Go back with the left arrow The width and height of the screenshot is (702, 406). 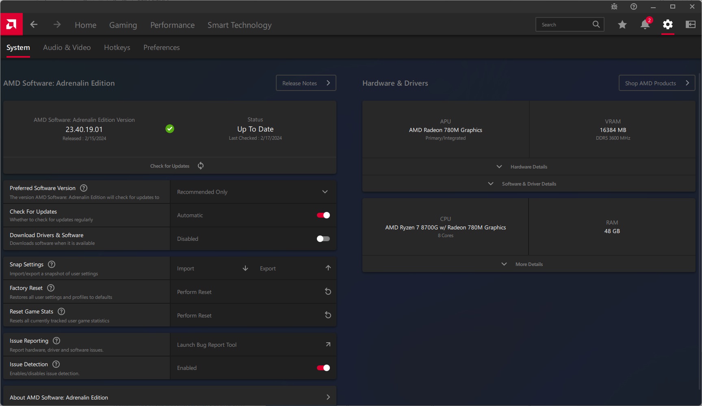click(34, 24)
